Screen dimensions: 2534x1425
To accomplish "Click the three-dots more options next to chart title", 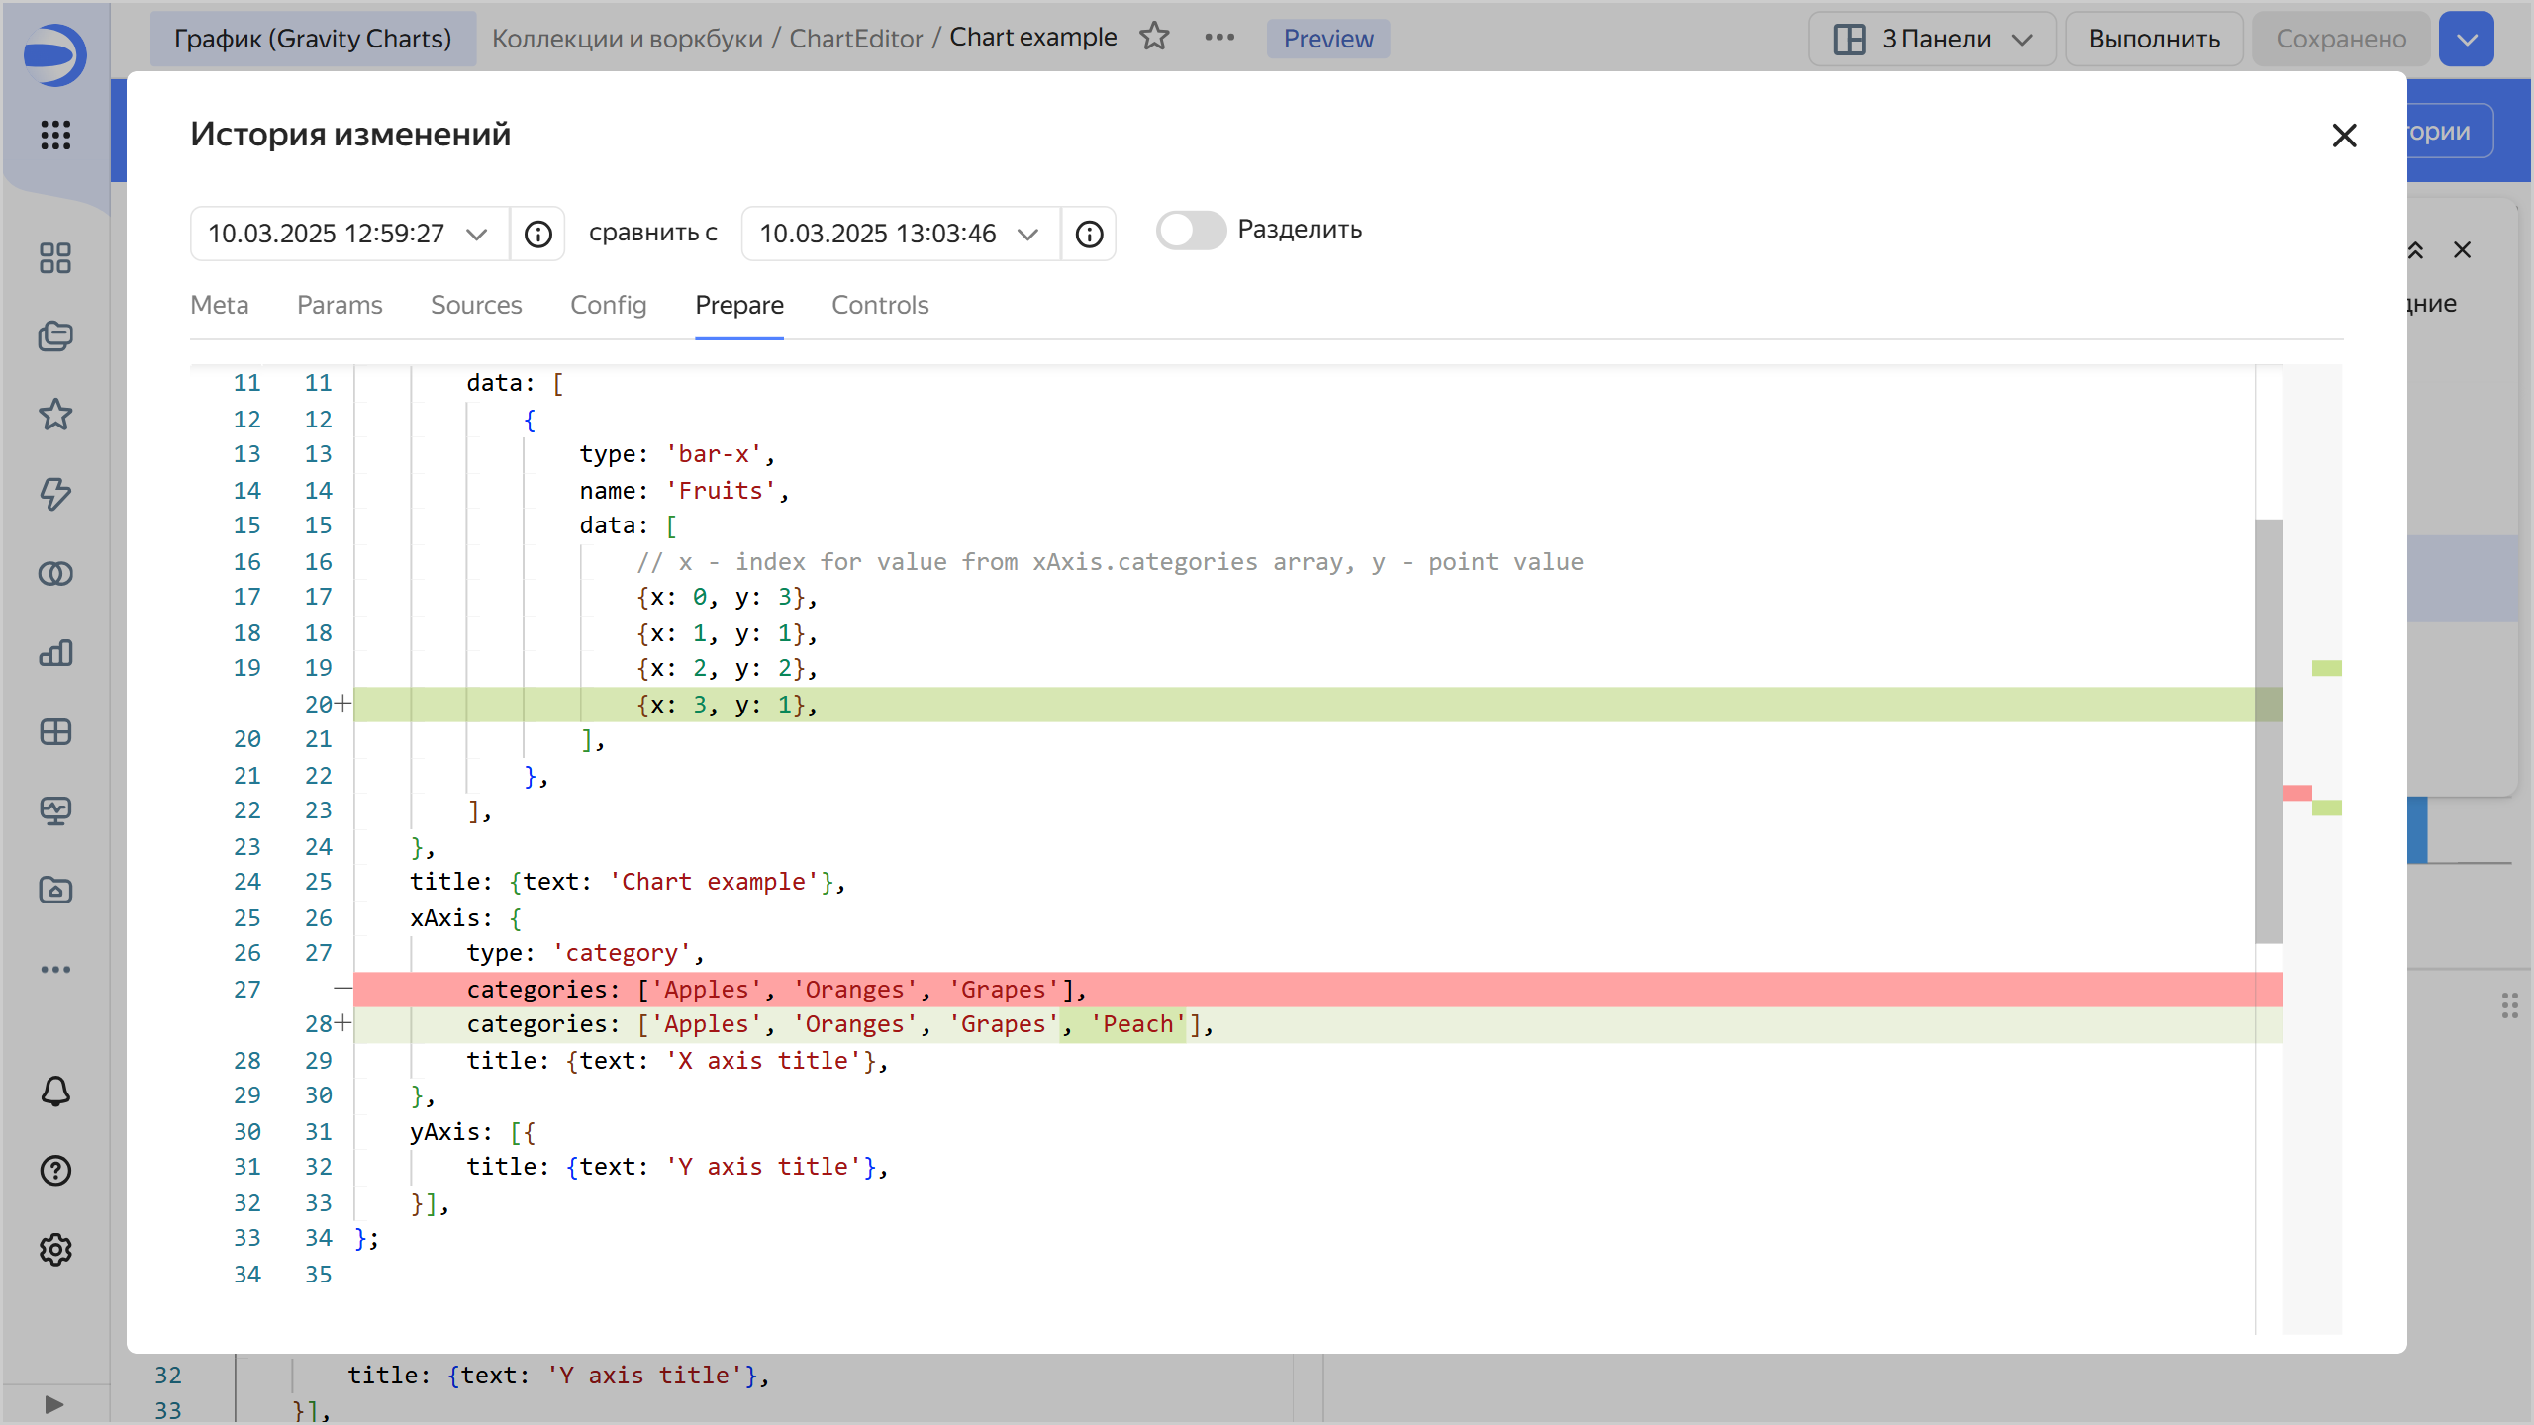I will (1219, 38).
